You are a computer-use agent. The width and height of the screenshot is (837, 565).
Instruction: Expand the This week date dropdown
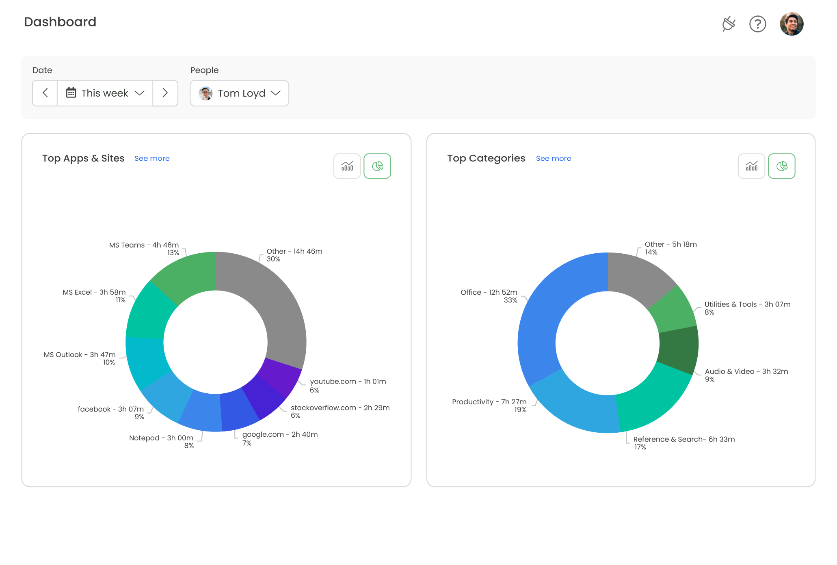click(x=105, y=93)
